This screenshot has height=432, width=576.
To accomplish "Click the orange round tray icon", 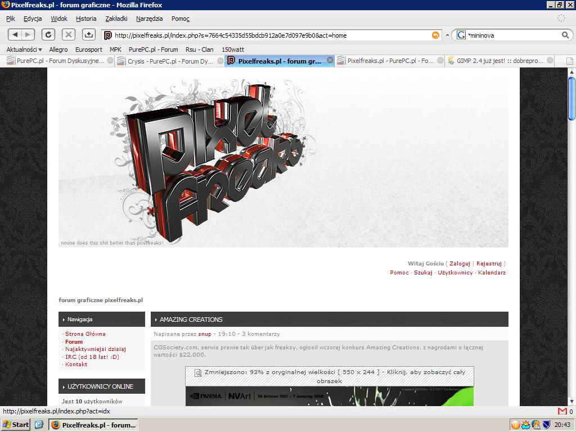I will pos(515,425).
